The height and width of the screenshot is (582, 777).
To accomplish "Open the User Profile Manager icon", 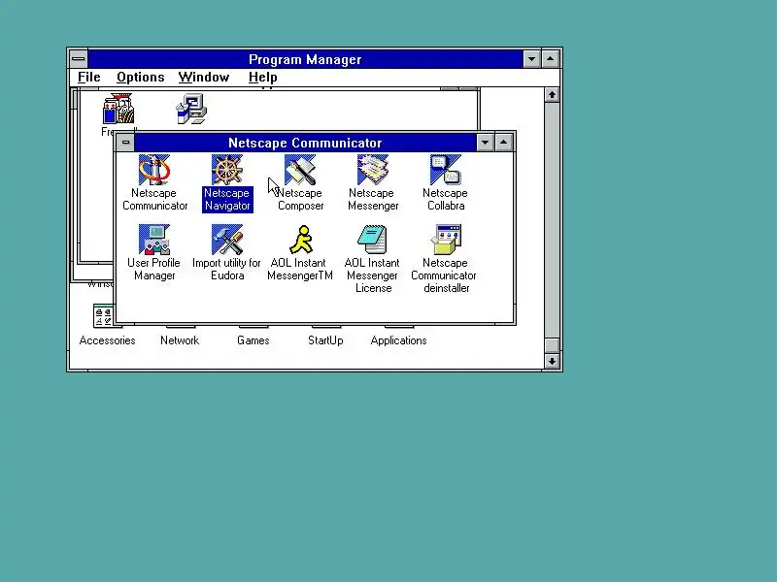I will [x=154, y=240].
